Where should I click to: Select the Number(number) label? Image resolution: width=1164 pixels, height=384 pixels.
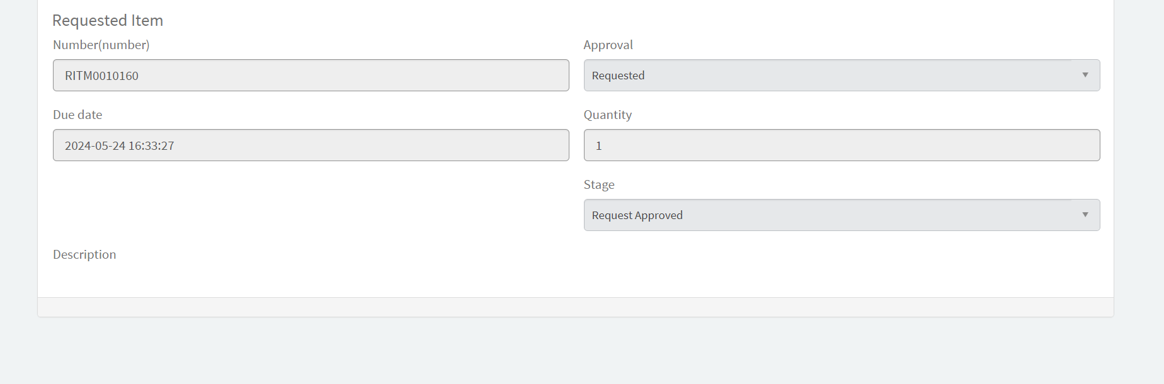(x=101, y=45)
